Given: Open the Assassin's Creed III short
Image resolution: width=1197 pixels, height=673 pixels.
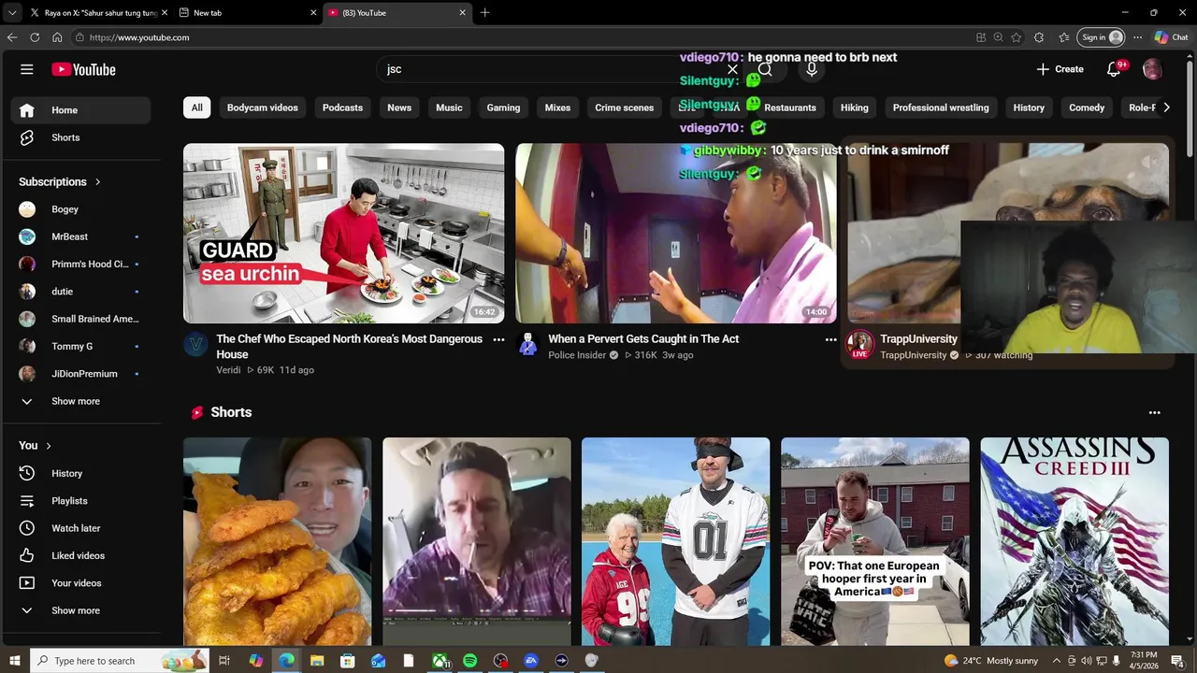Looking at the screenshot, I should 1074,541.
